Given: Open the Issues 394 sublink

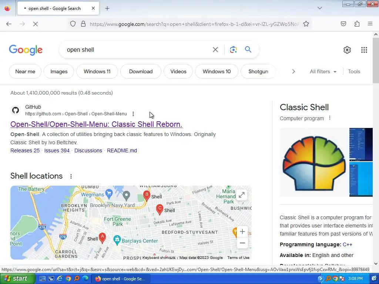Looking at the screenshot, I should (57, 151).
